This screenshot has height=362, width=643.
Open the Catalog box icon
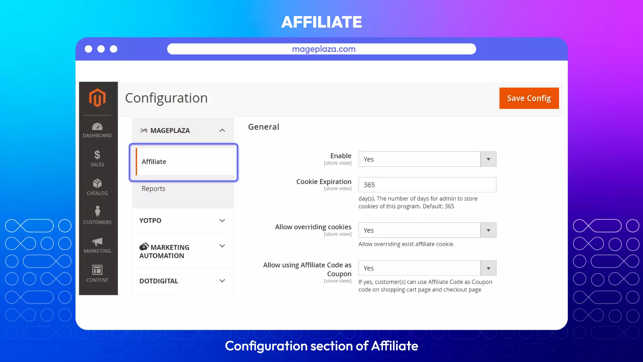[97, 184]
